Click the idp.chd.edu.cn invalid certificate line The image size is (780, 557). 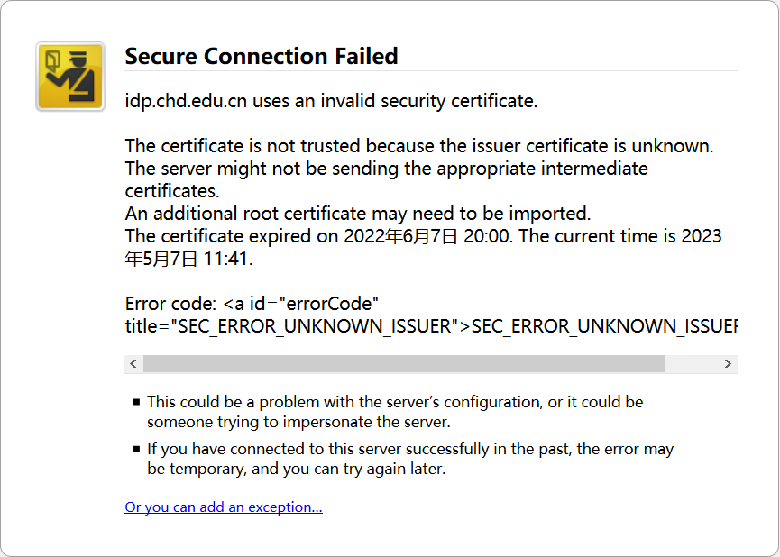[331, 101]
